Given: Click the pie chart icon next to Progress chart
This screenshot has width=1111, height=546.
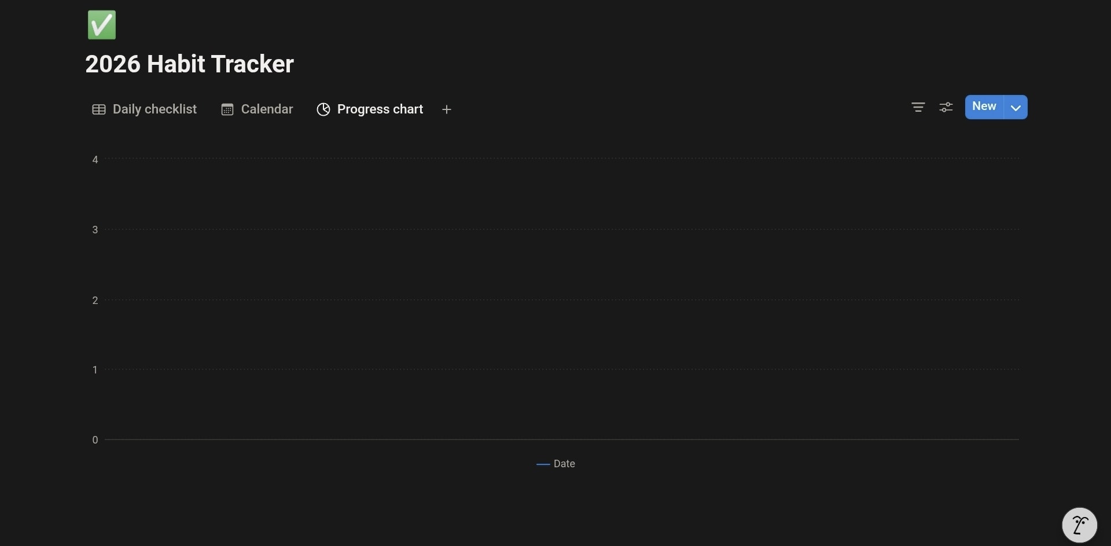Looking at the screenshot, I should (x=323, y=109).
